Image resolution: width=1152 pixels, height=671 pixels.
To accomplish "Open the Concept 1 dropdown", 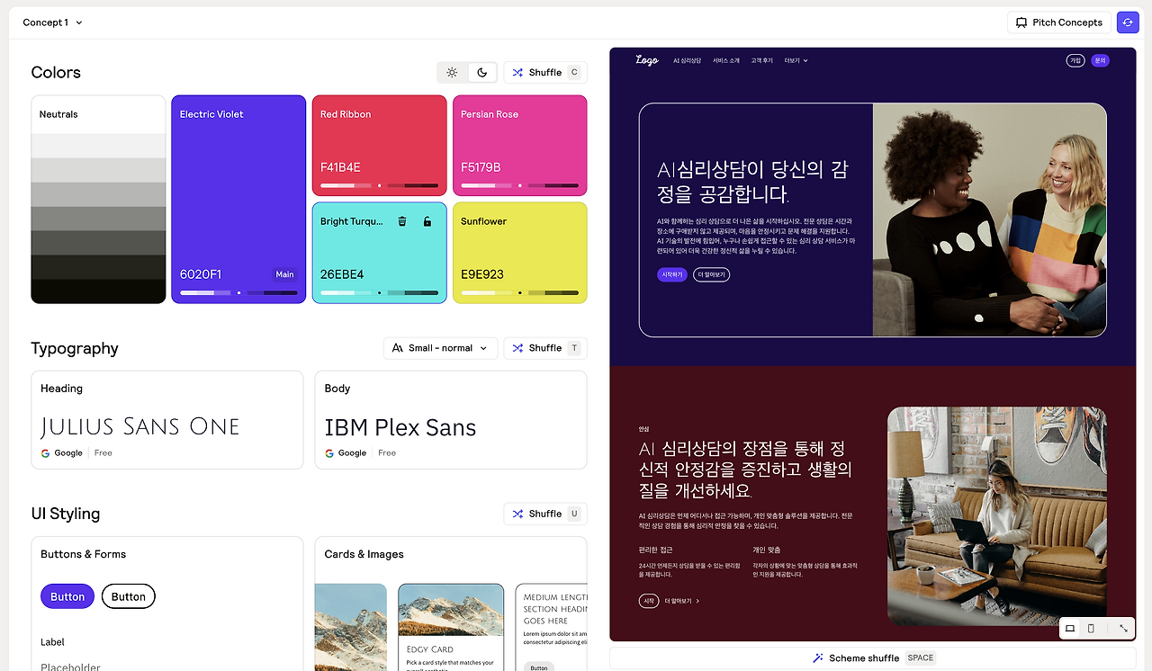I will 51,22.
